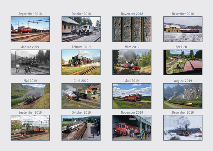Click the 'November 2019' caption
This screenshot has width=213, height=151.
click(x=132, y=113)
